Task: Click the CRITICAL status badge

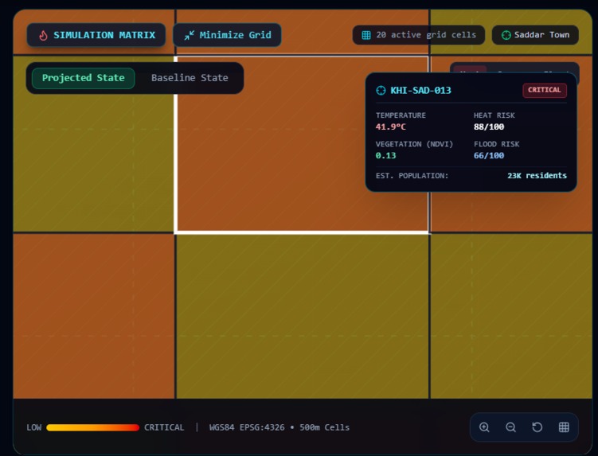Action: [544, 90]
